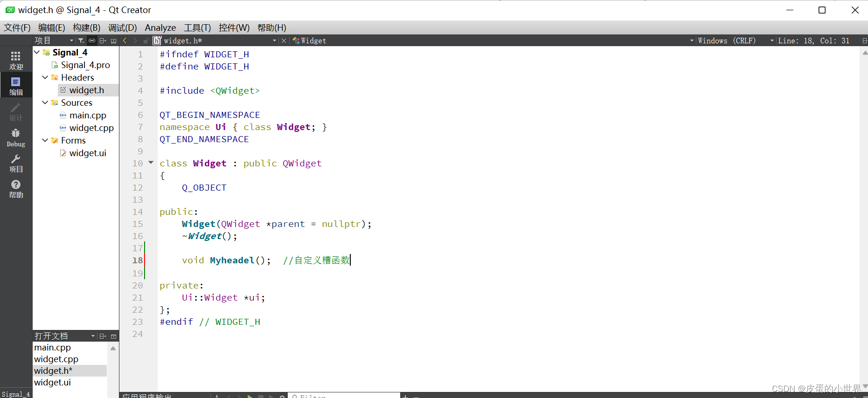Click Myheadel function name on line 18
This screenshot has width=868, height=398.
click(232, 260)
